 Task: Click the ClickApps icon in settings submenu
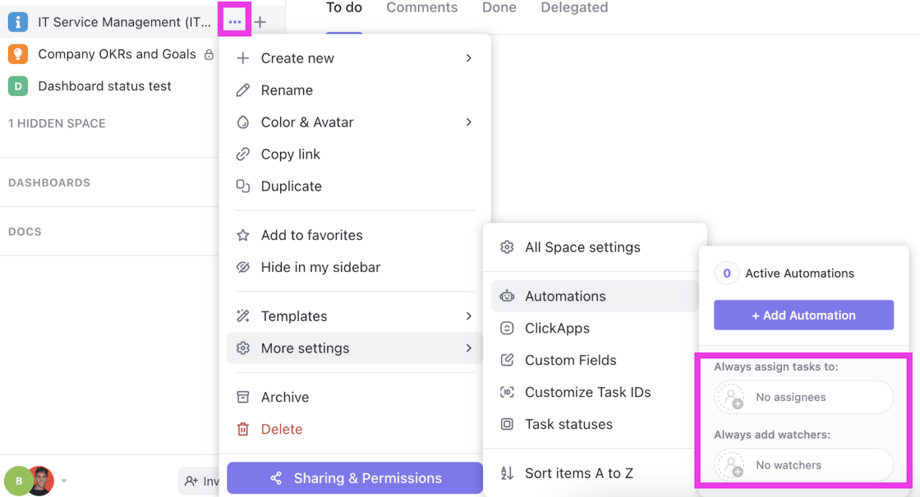507,328
